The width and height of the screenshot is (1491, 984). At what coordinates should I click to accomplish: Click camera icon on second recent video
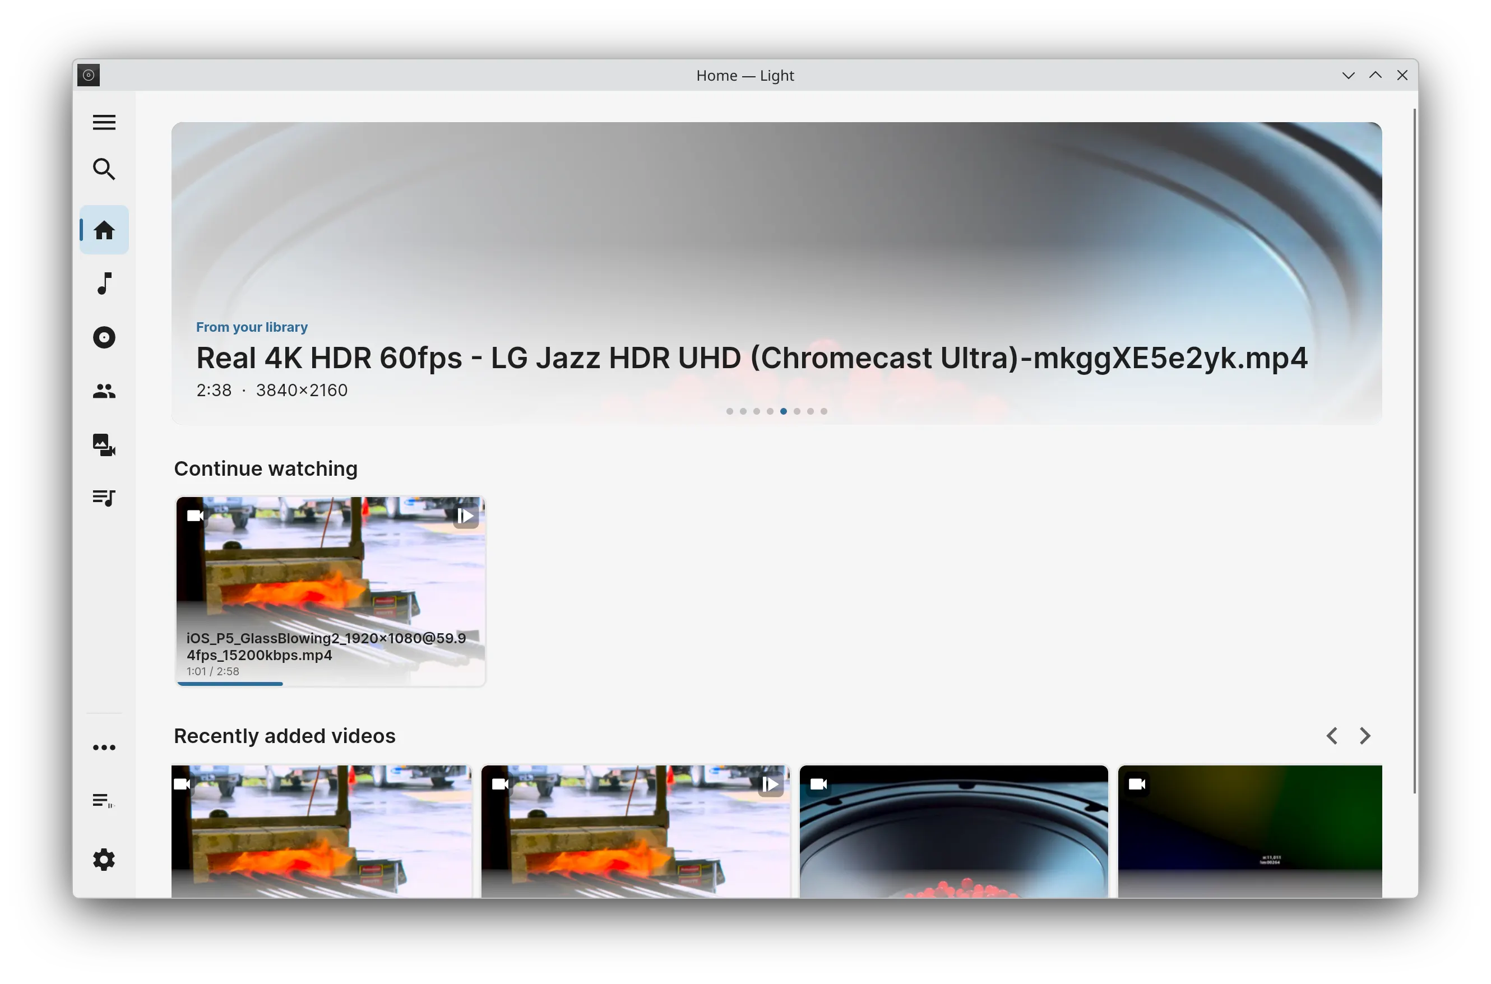coord(501,785)
